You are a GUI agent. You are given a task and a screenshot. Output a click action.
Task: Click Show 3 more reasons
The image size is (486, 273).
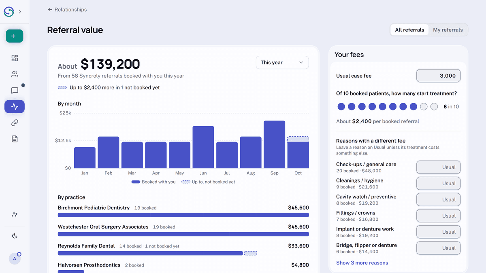click(362, 263)
